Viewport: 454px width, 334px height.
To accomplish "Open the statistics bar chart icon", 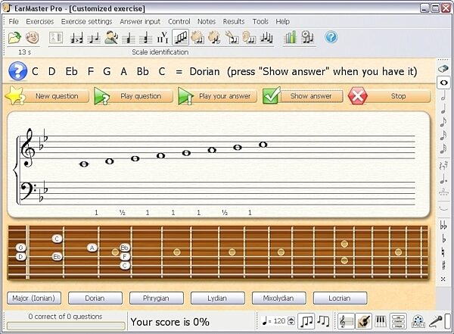I will tap(291, 37).
